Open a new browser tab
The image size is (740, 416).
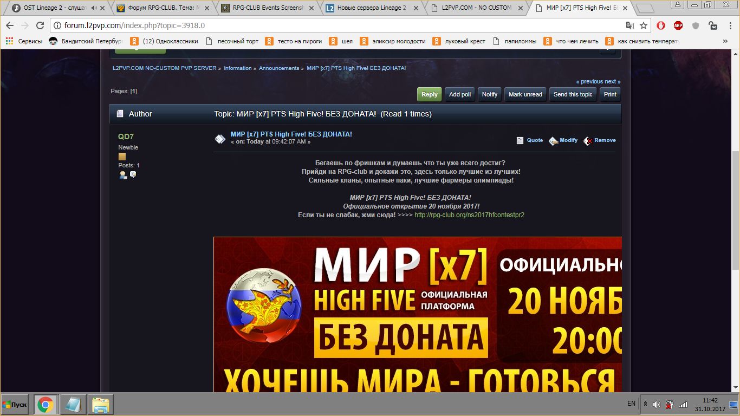click(645, 9)
